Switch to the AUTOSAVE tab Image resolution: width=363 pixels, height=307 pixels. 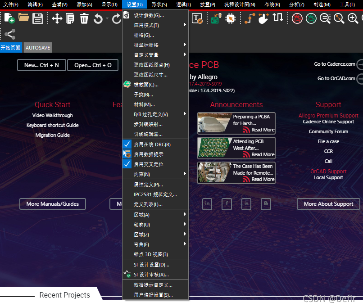pos(38,48)
